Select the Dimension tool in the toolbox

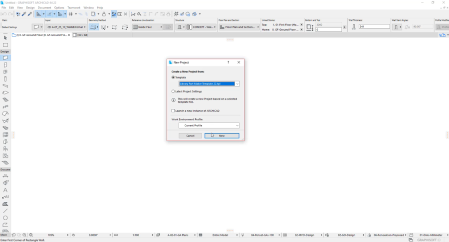click(5, 176)
